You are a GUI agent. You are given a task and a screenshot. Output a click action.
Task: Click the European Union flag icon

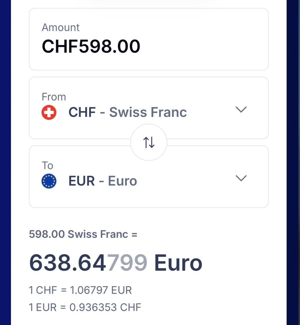49,181
